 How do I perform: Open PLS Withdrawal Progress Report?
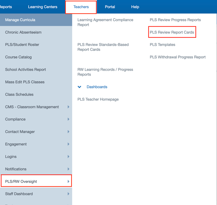coord(177,57)
